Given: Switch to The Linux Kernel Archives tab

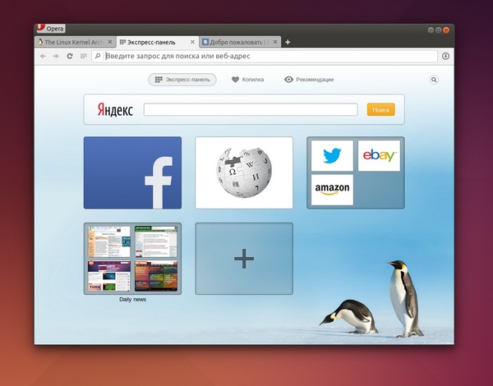Looking at the screenshot, I should pos(75,42).
